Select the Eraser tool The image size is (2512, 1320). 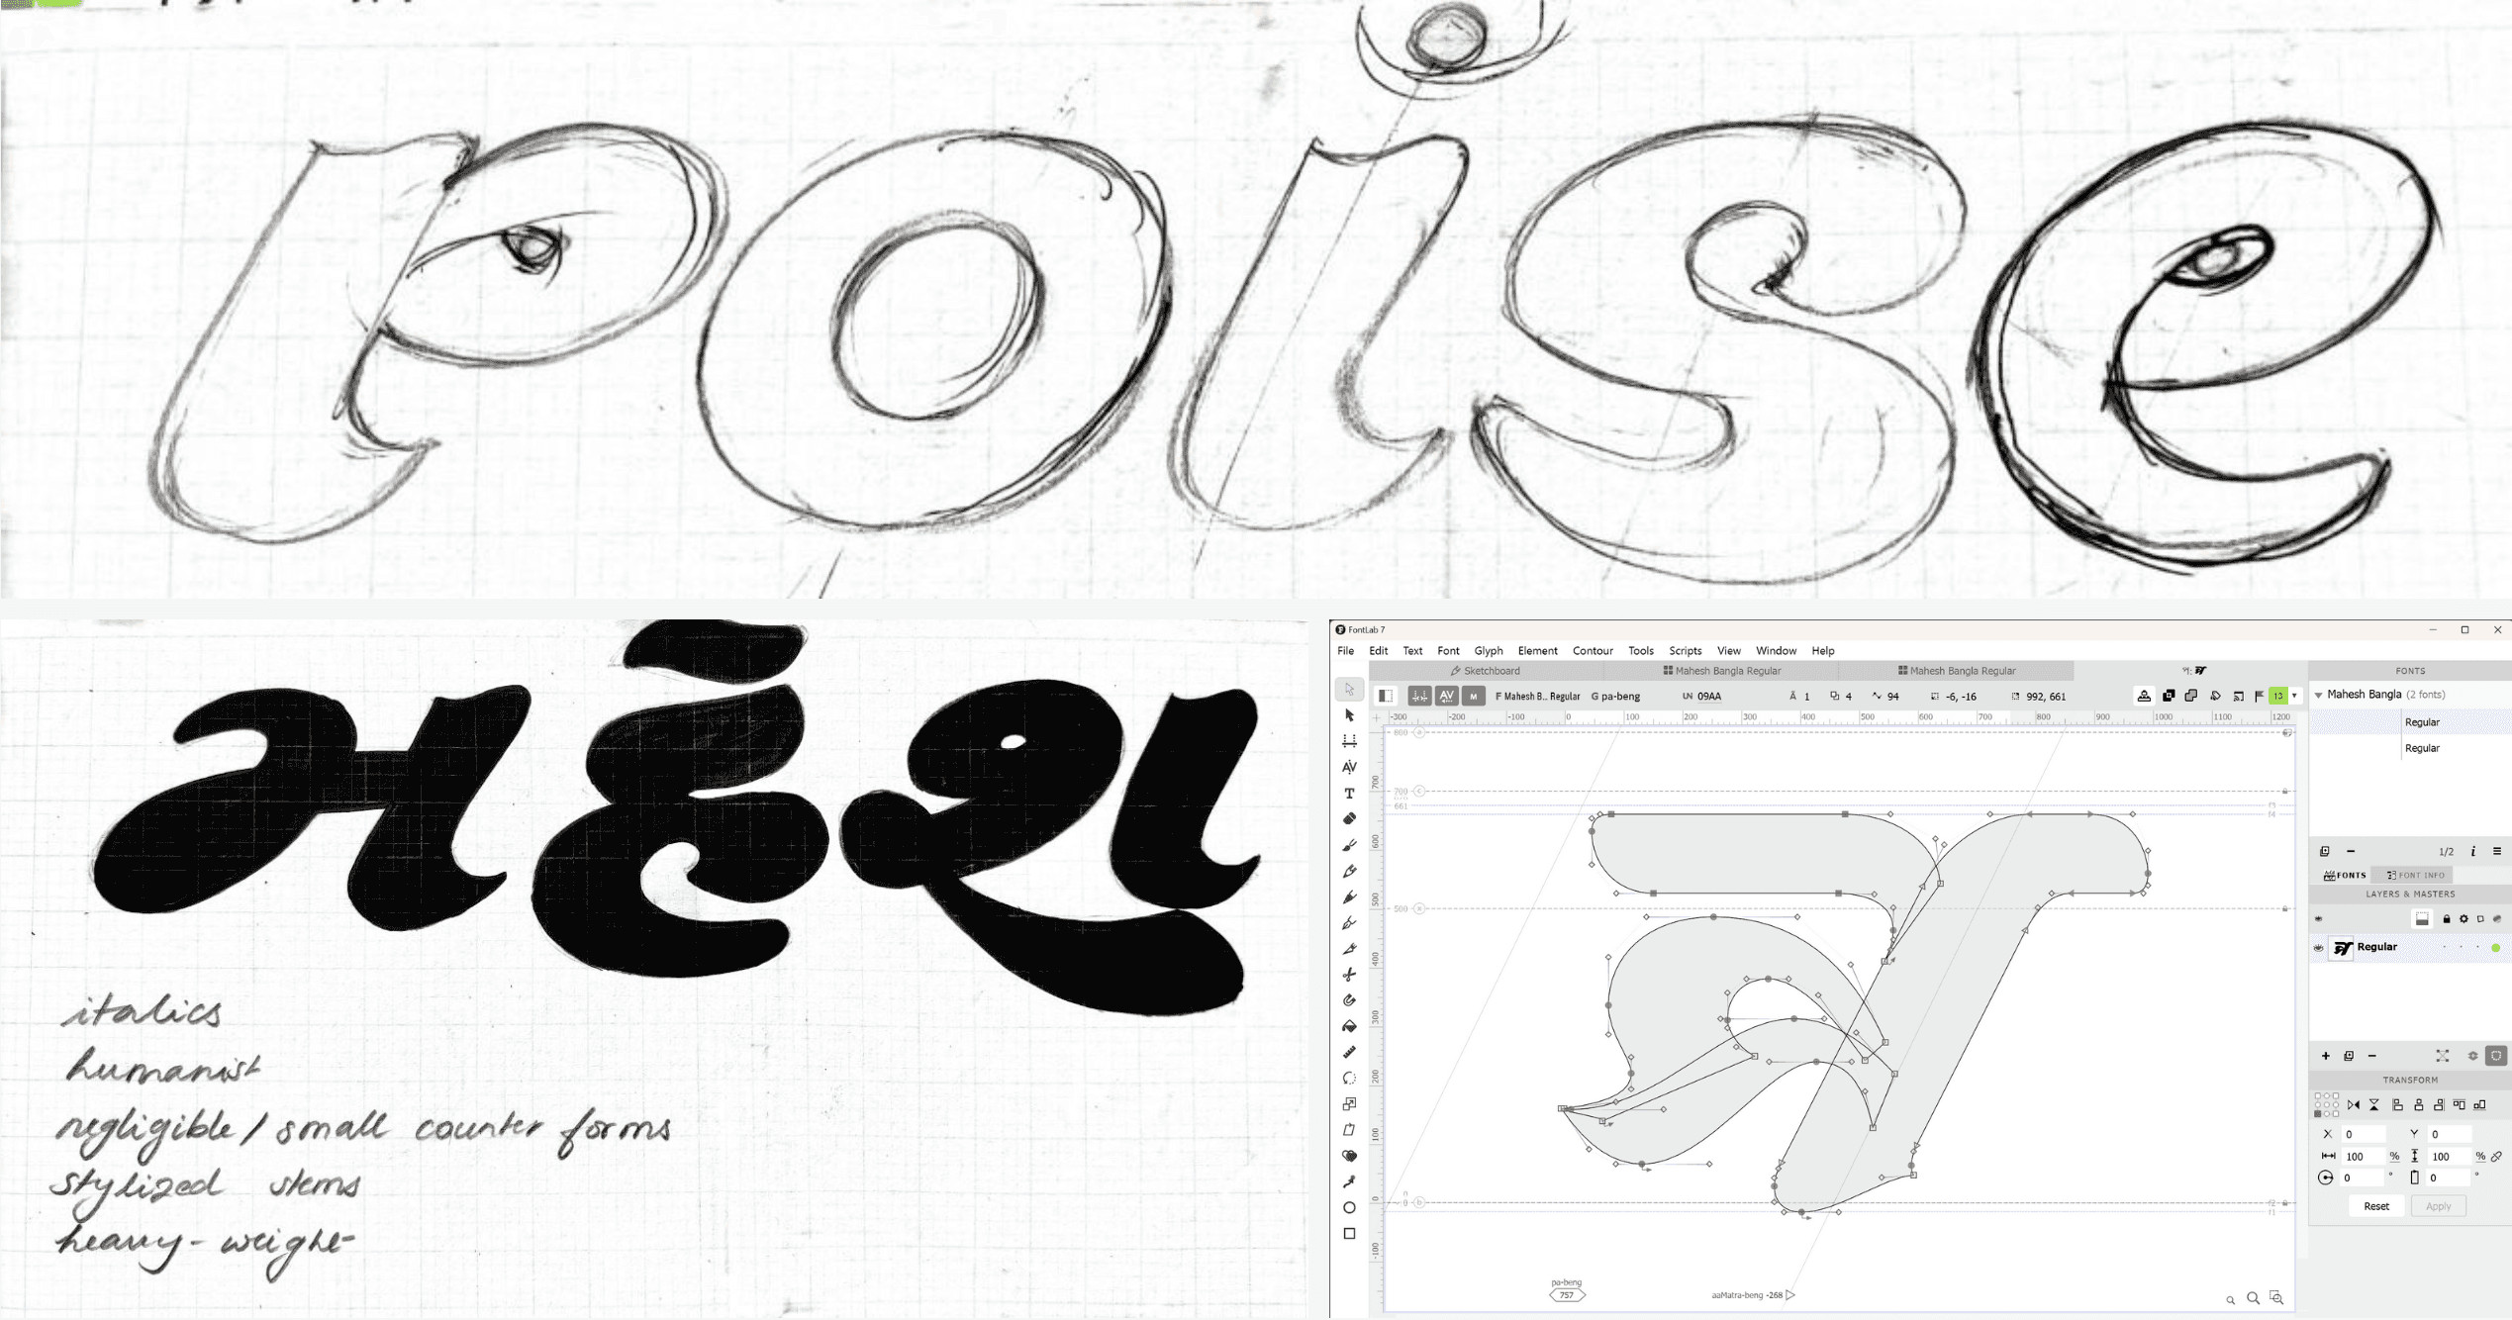1349,819
